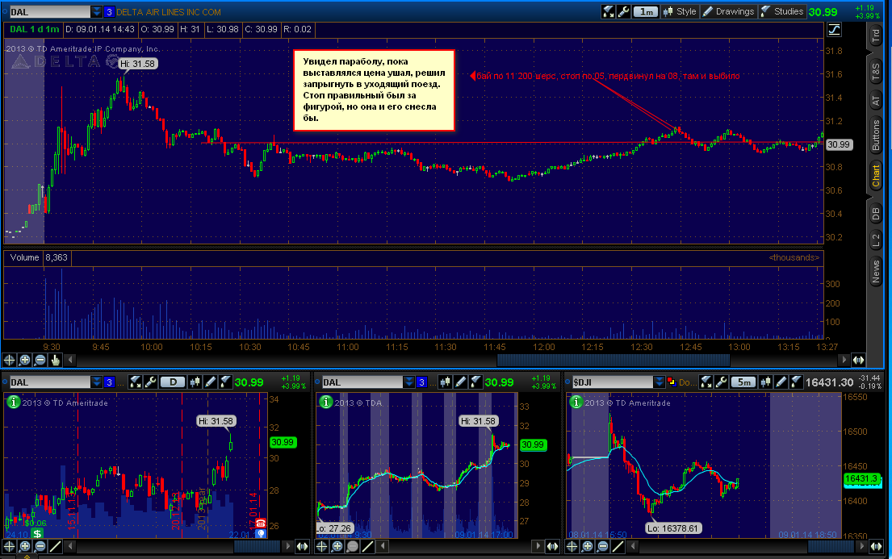The width and height of the screenshot is (892, 559).
Task: Edit DAL symbol field in main chart header
Action: (x=49, y=11)
